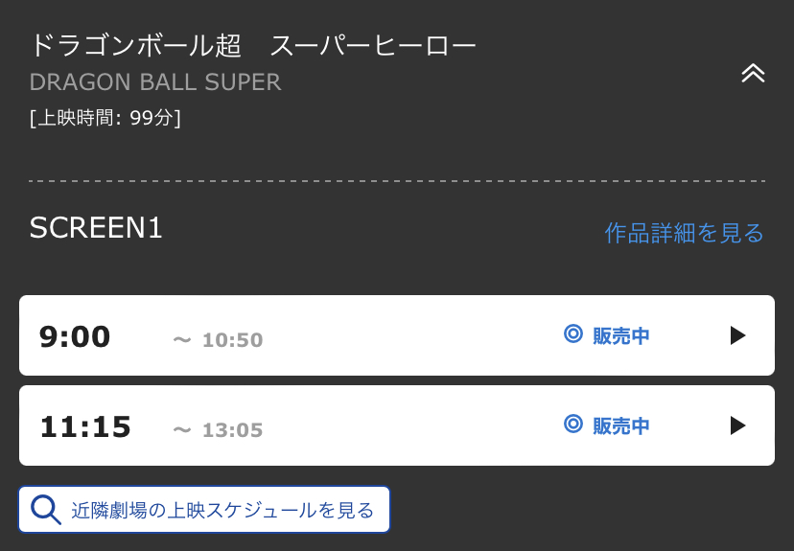The height and width of the screenshot is (551, 794).
Task: Open 近隣劇場の上映スケジュールを見る button
Action: (204, 510)
